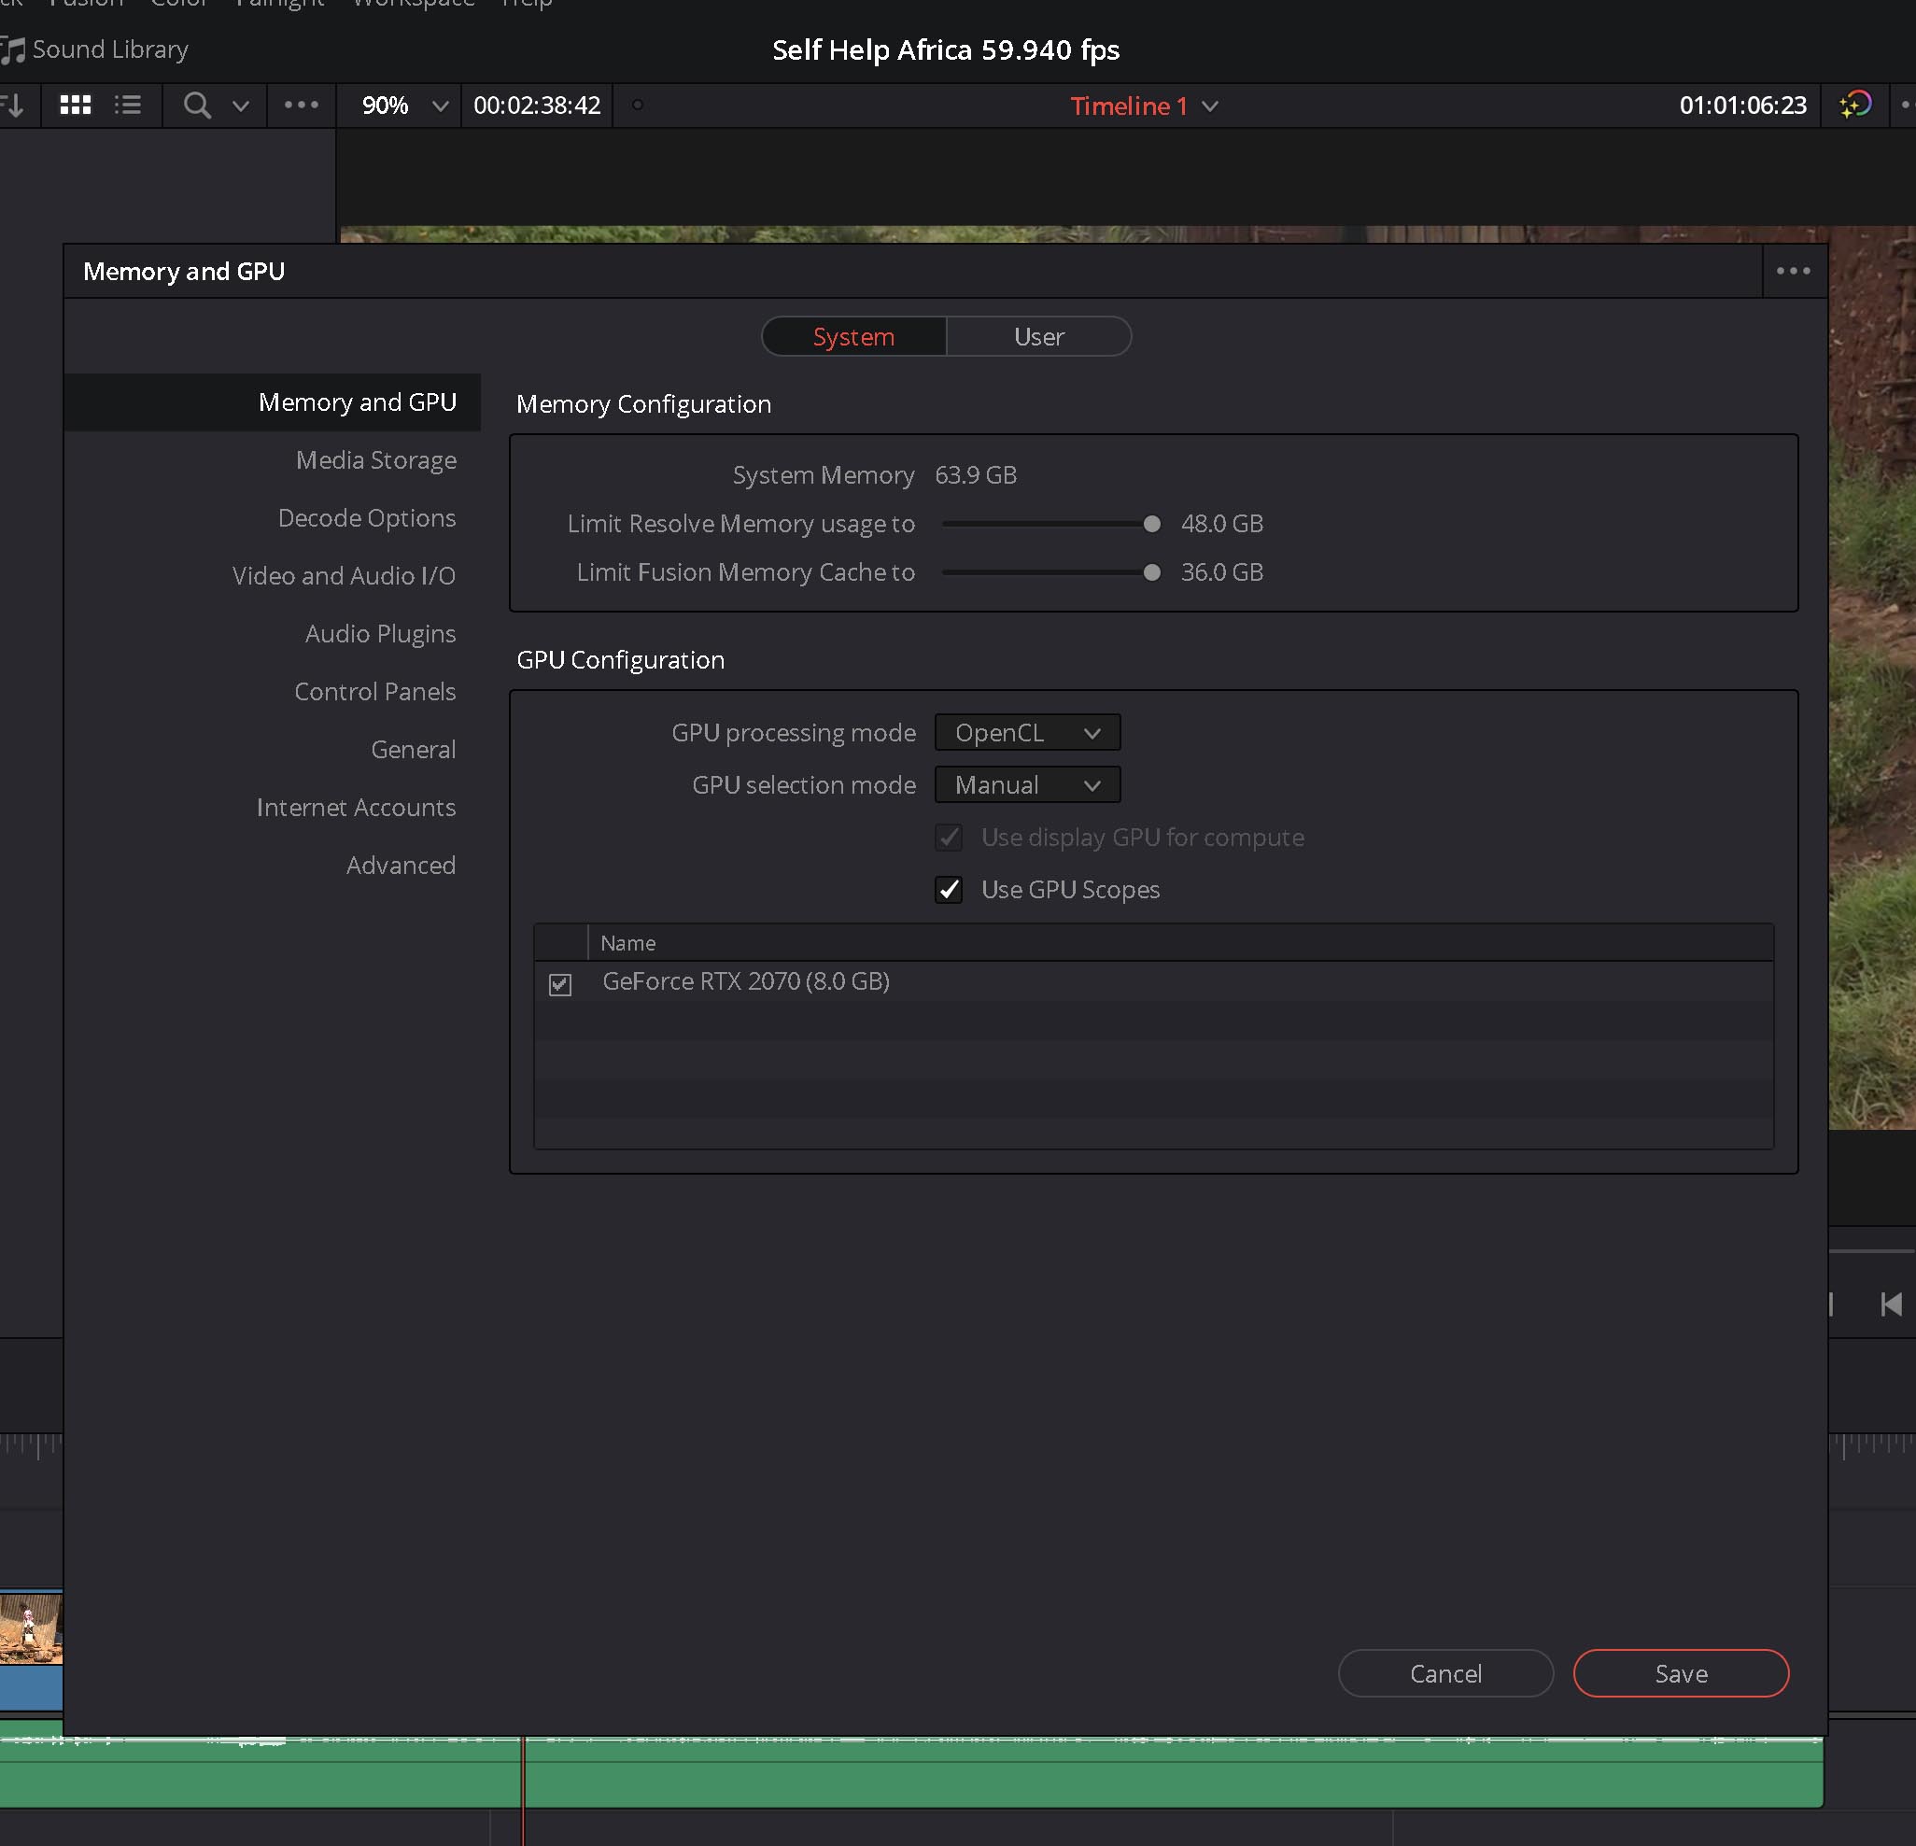Image resolution: width=1916 pixels, height=1846 pixels.
Task: Open the media pool sort order icon
Action: (x=14, y=106)
